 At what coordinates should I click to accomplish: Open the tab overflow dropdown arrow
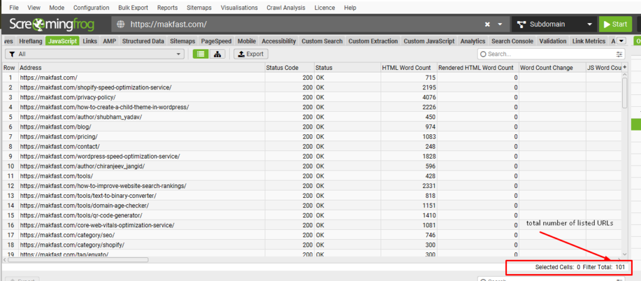click(x=622, y=41)
